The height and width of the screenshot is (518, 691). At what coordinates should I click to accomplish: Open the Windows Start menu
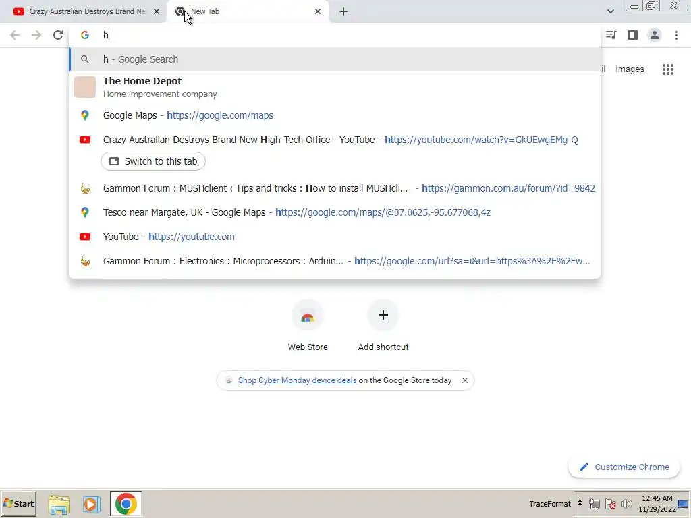[x=18, y=504]
